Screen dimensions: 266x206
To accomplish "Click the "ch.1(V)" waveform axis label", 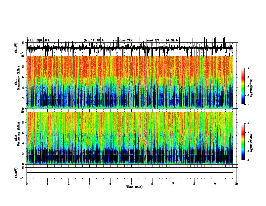I will pyautogui.click(x=16, y=48).
